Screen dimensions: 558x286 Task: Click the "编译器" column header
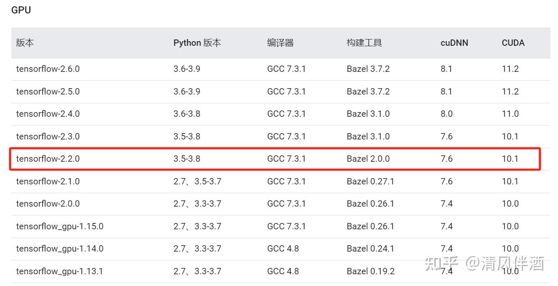point(280,43)
